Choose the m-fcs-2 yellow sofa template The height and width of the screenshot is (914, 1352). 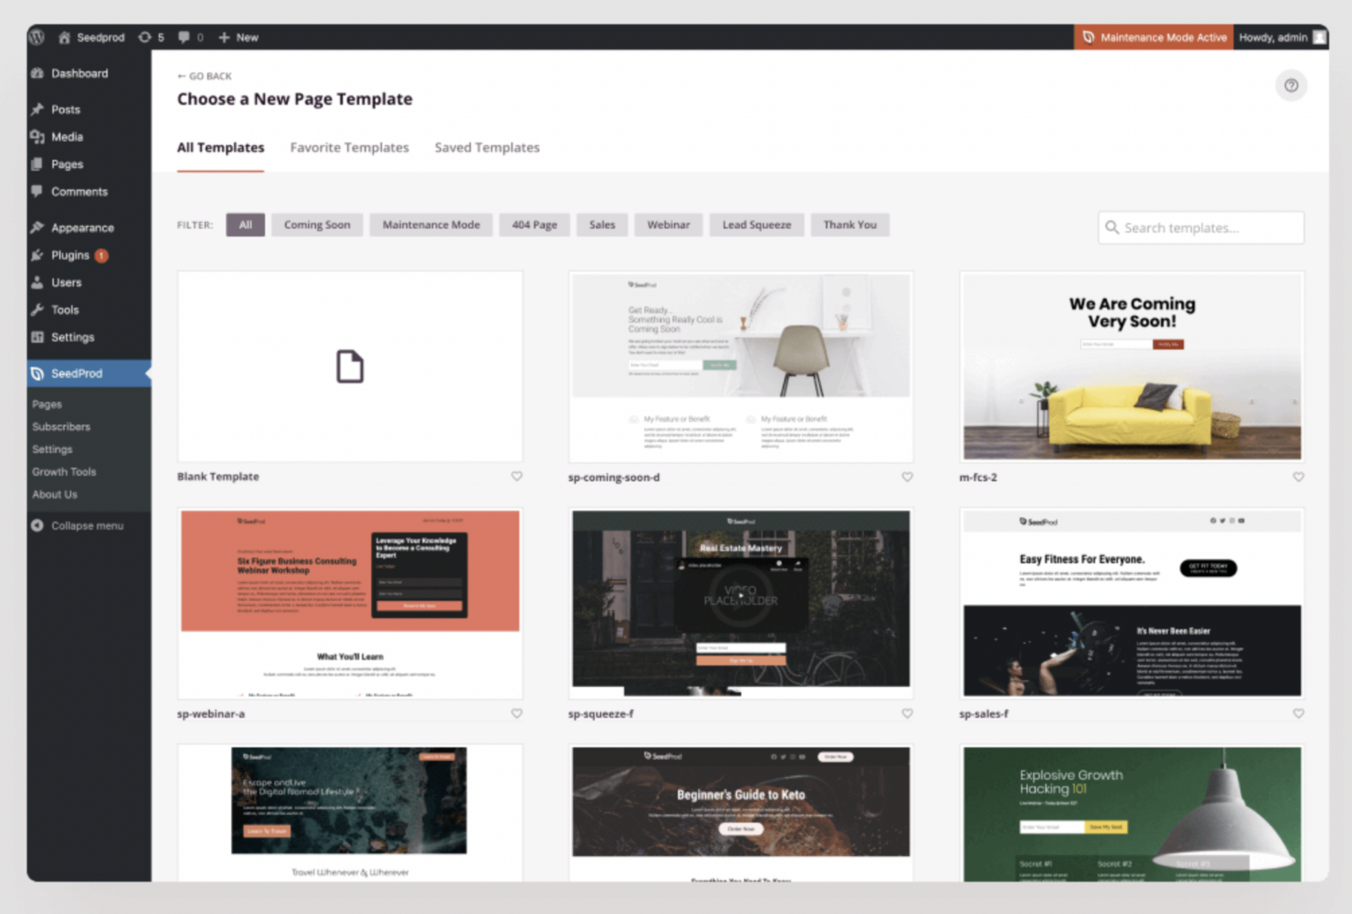tap(1132, 366)
